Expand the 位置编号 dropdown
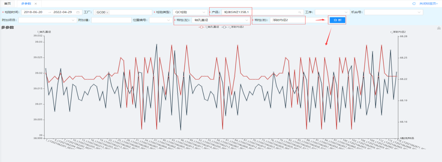Viewport: 442px width, 162px height. [160, 20]
